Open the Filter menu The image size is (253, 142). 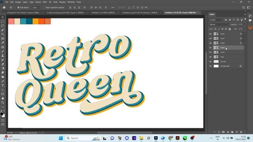(x=45, y=2)
